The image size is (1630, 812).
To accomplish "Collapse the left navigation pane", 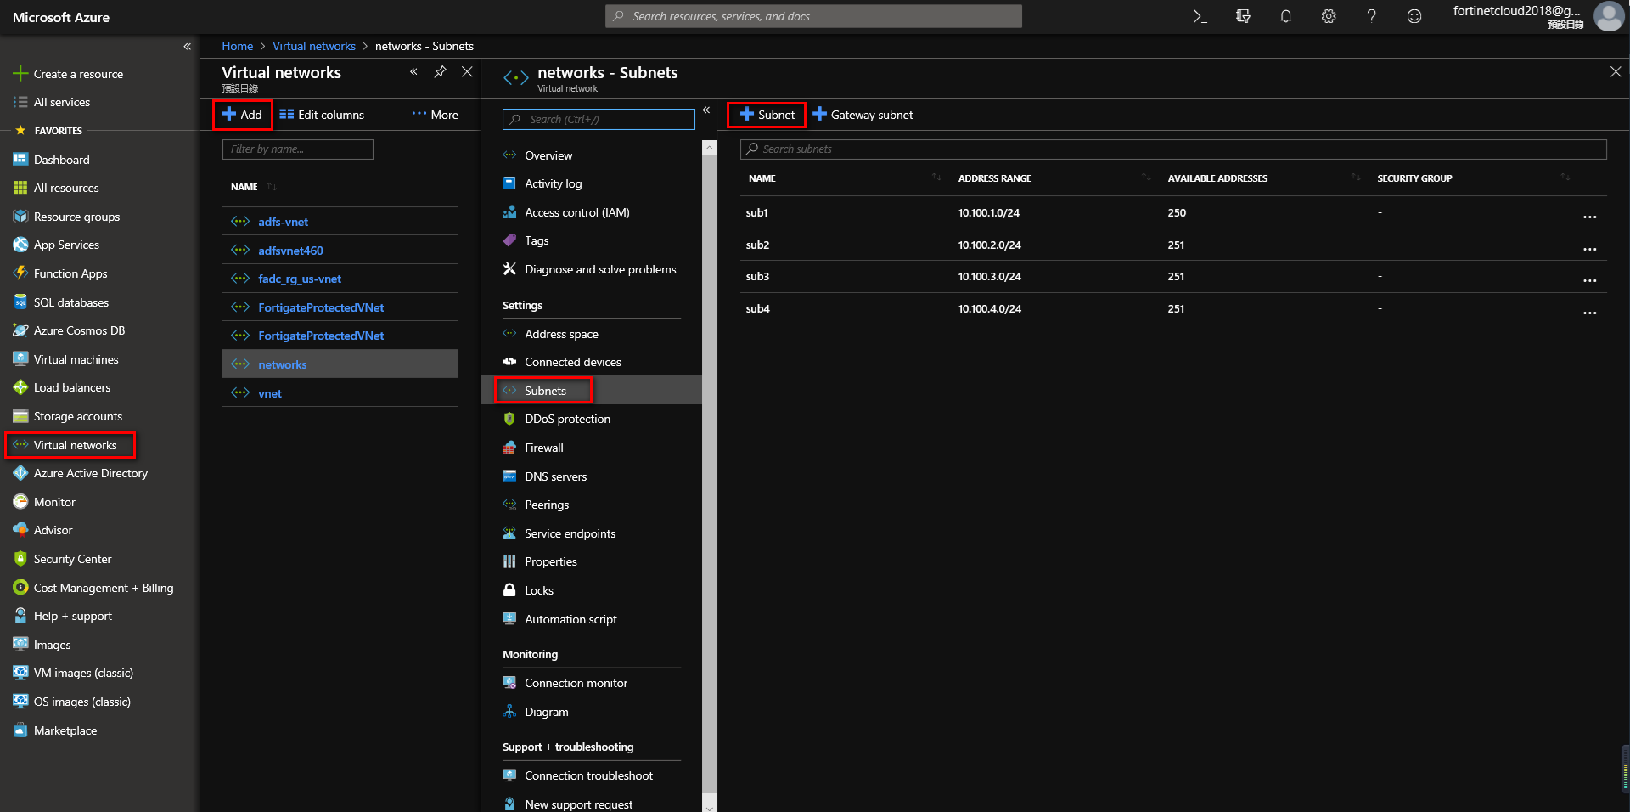I will 188,46.
